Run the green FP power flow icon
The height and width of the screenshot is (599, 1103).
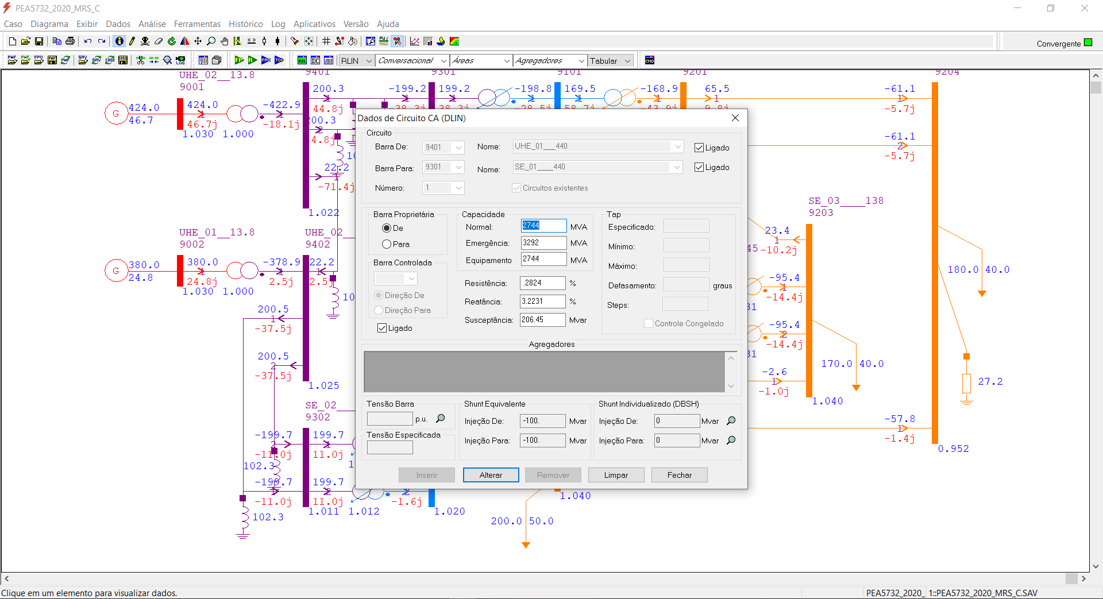click(240, 60)
